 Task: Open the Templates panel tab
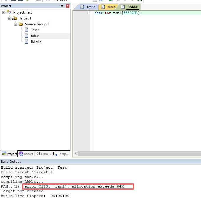pyautogui.click(x=61, y=154)
